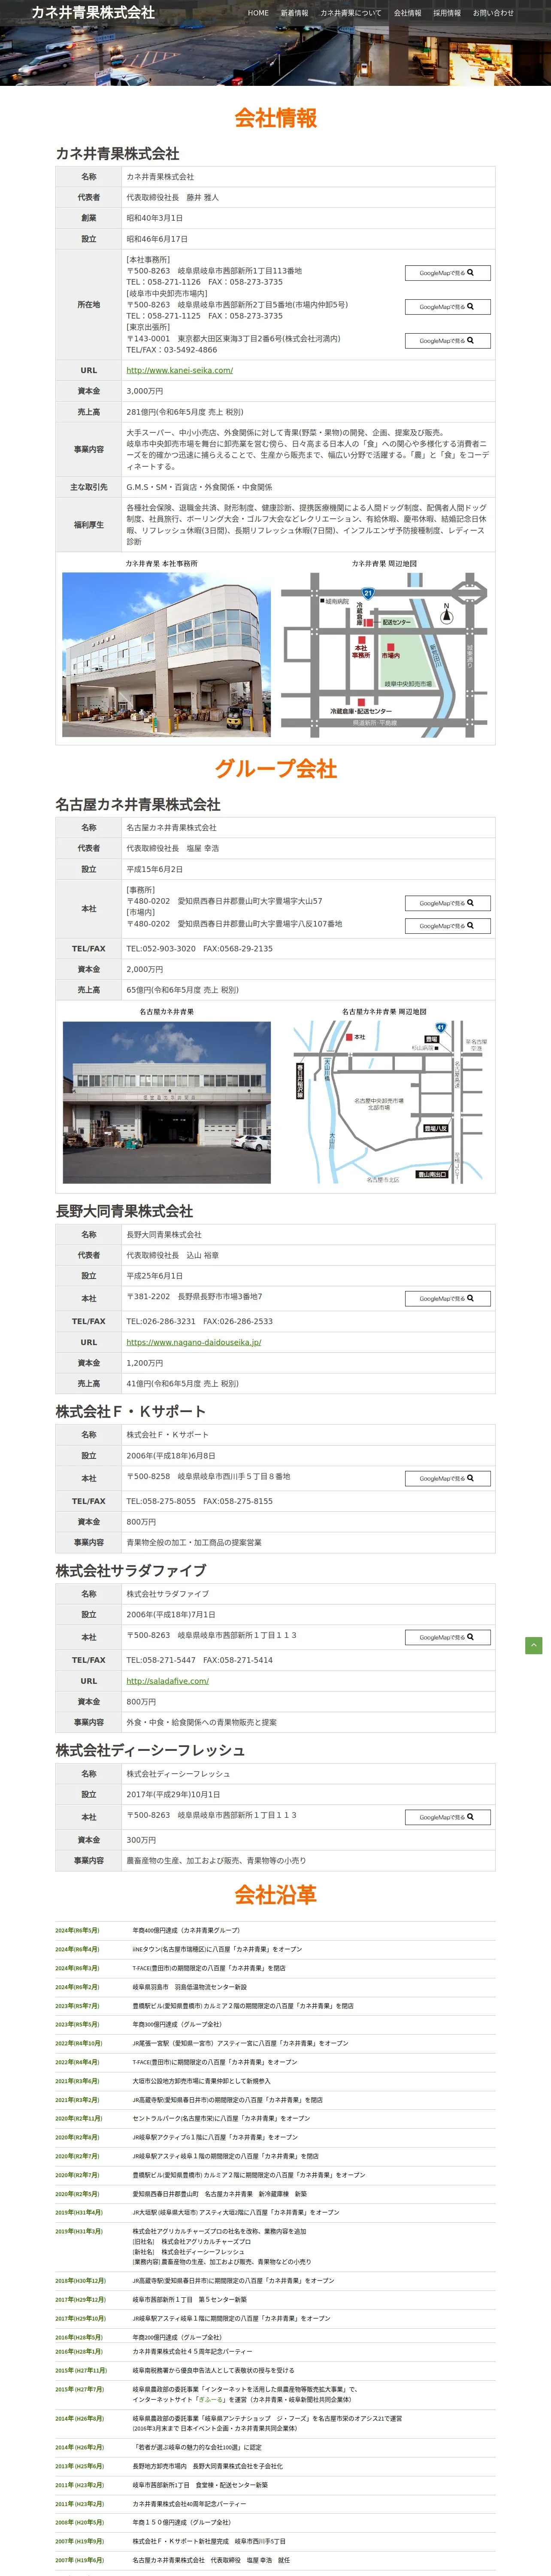
Task: Open the お問い合わせ menu item
Action: tap(493, 13)
